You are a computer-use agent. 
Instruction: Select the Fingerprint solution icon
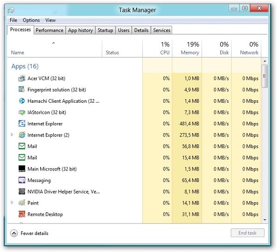coord(22,90)
